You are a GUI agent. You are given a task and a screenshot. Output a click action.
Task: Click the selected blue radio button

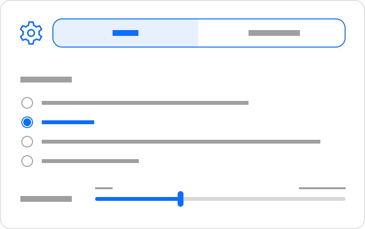coord(27,122)
